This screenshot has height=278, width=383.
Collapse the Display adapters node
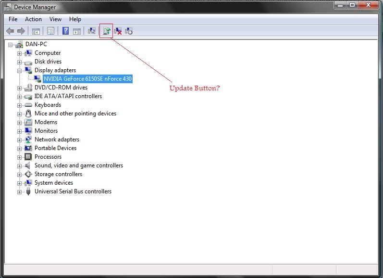point(19,71)
